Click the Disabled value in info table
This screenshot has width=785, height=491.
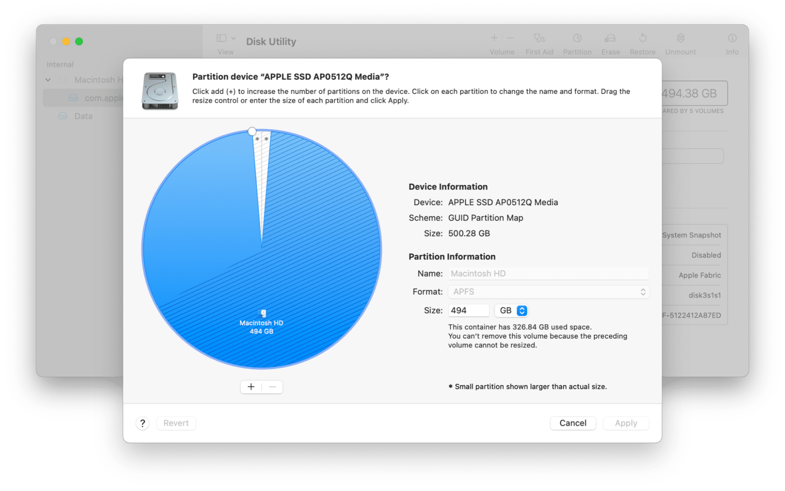706,255
